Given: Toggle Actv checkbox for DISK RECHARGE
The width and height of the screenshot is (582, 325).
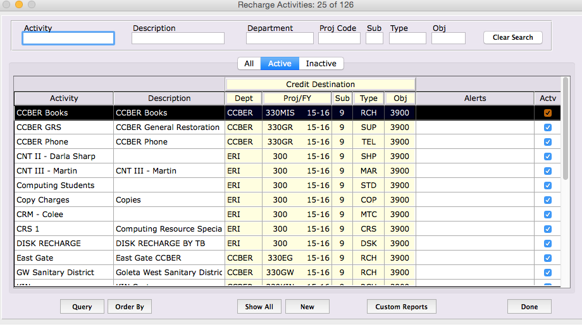Looking at the screenshot, I should (547, 244).
